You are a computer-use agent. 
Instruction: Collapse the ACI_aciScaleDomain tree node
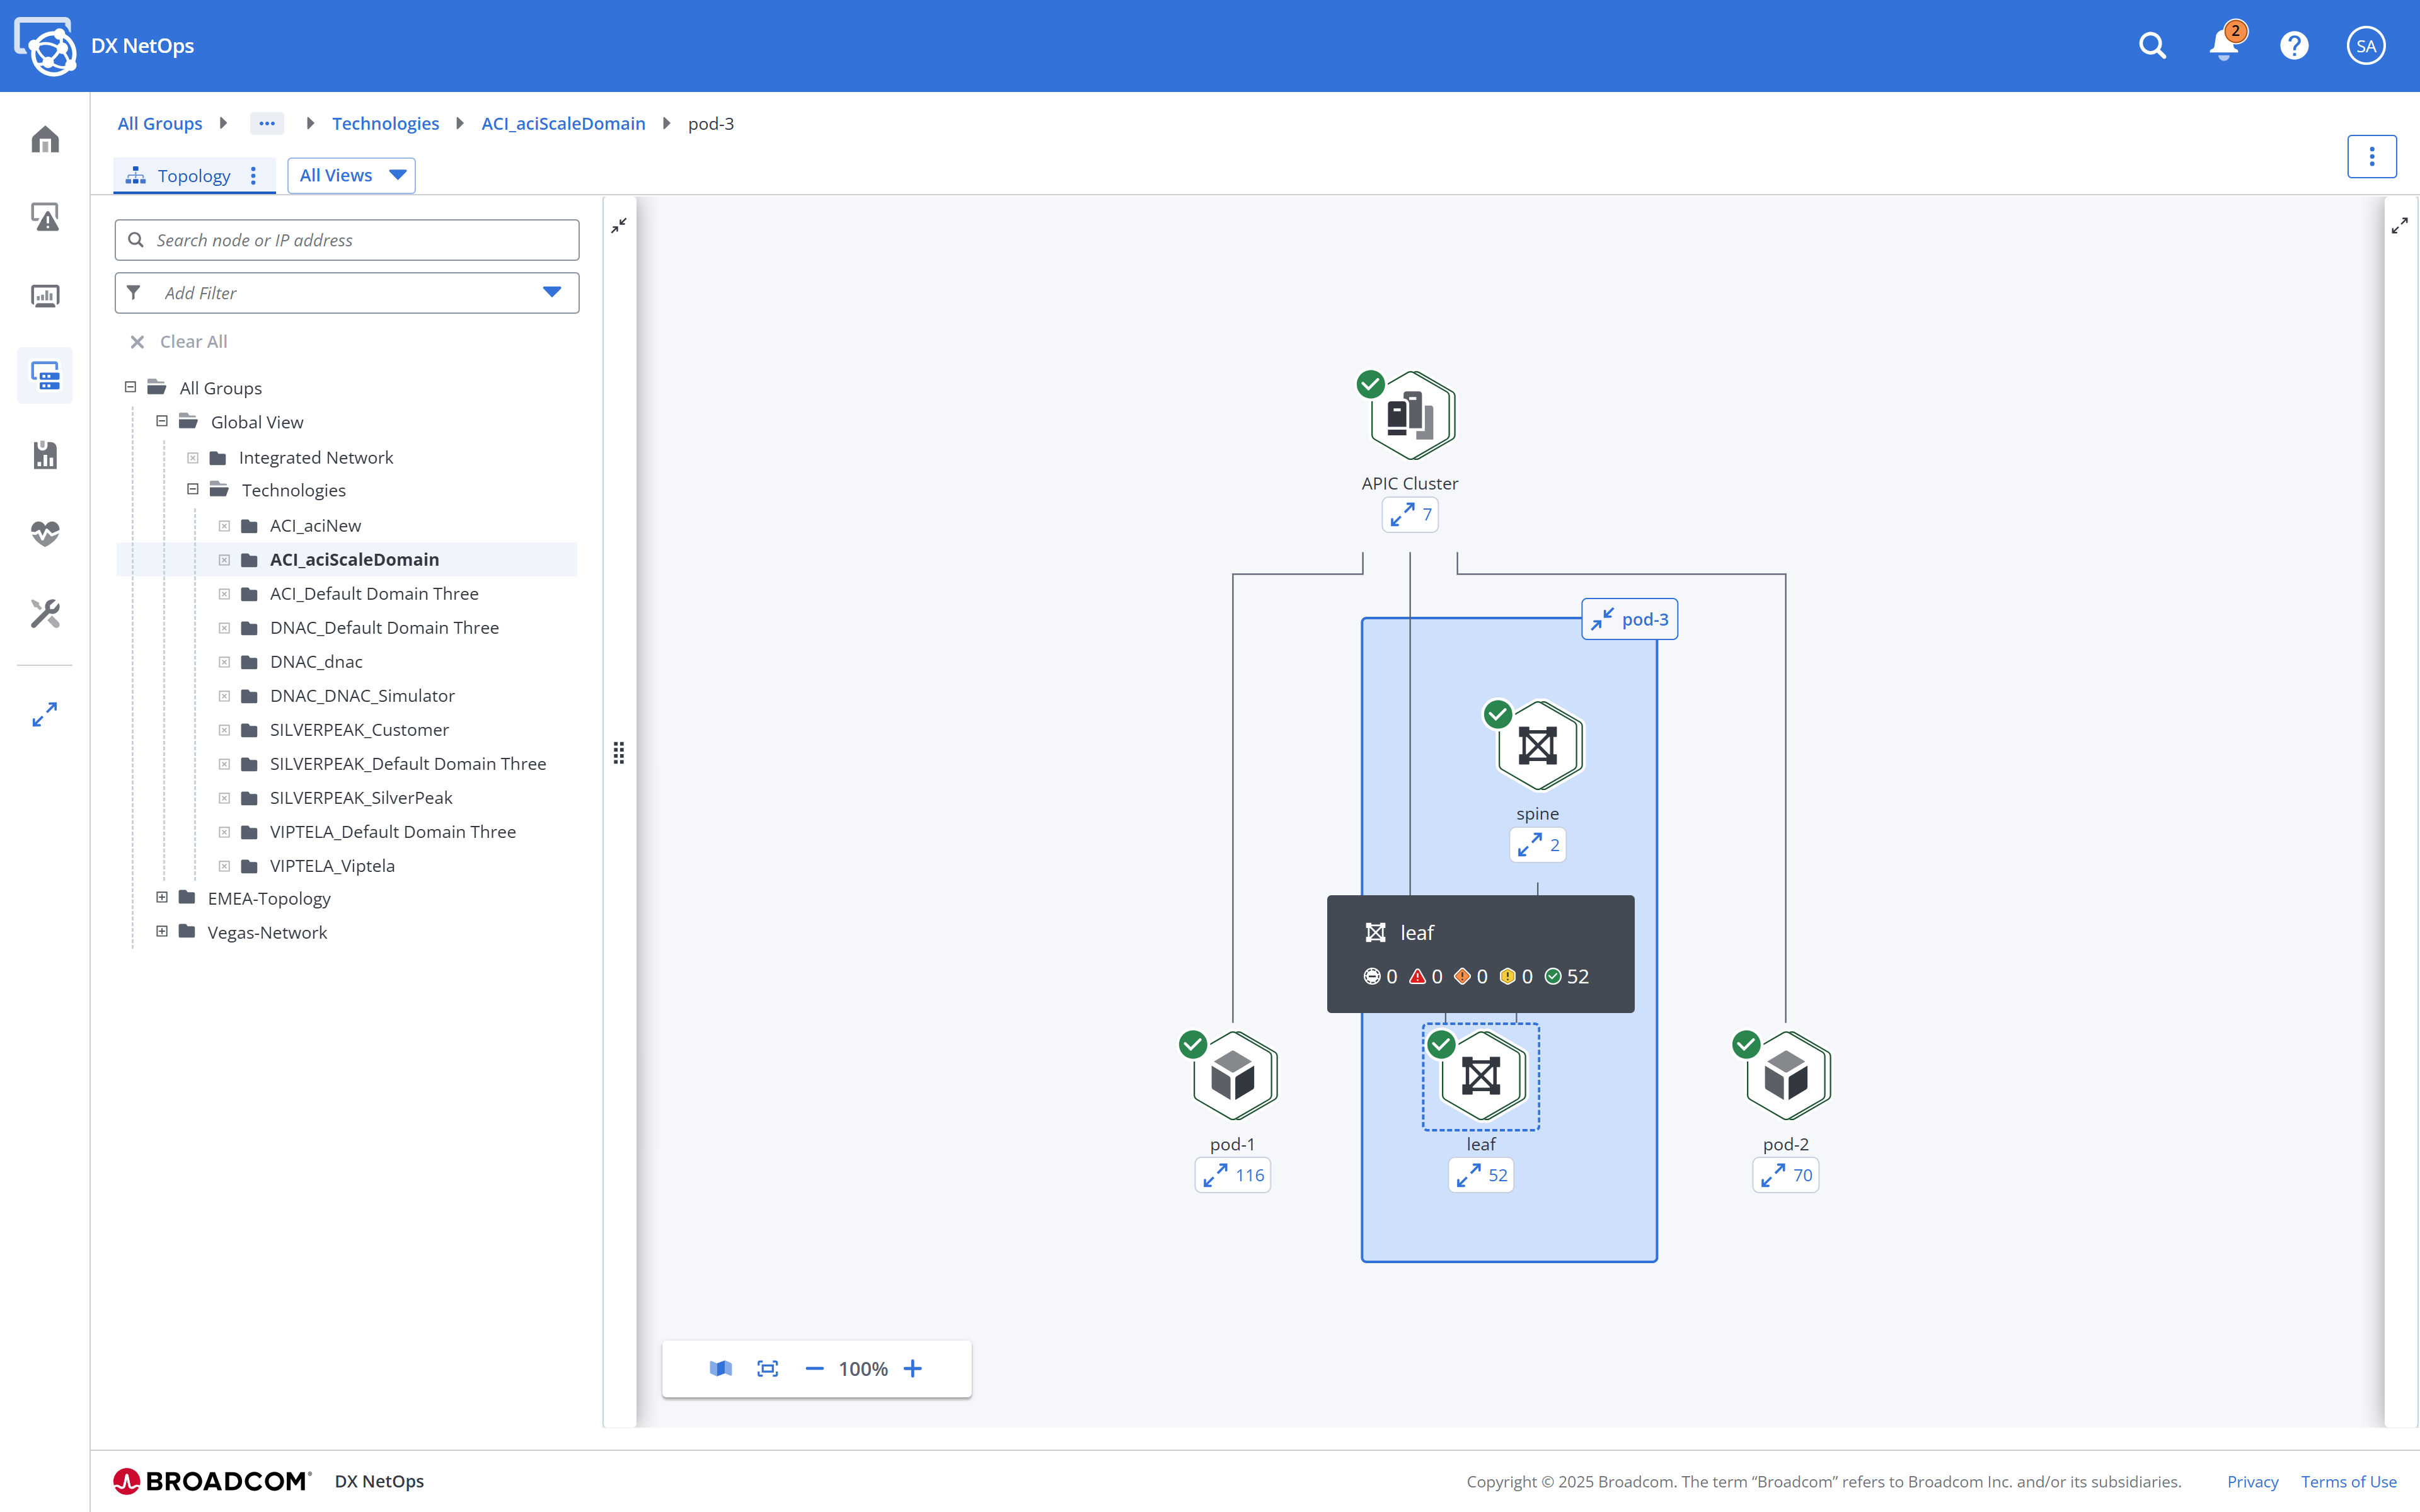(x=224, y=559)
